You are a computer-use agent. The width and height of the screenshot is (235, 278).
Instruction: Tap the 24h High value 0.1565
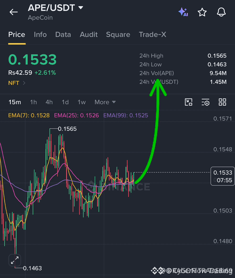217,56
